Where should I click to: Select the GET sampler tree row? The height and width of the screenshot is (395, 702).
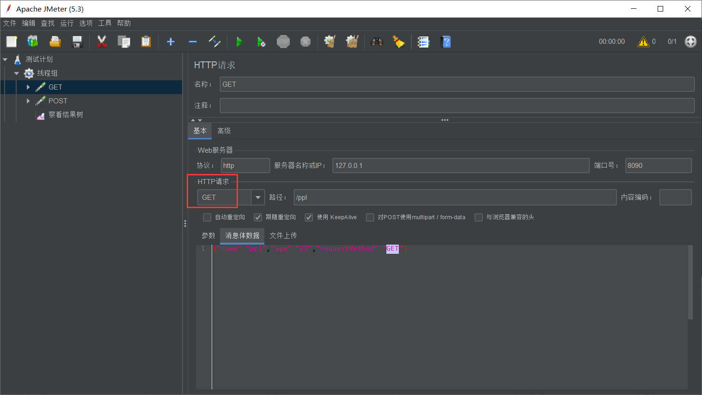[91, 87]
